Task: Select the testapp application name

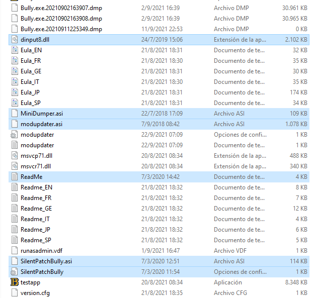Action: tap(30, 283)
